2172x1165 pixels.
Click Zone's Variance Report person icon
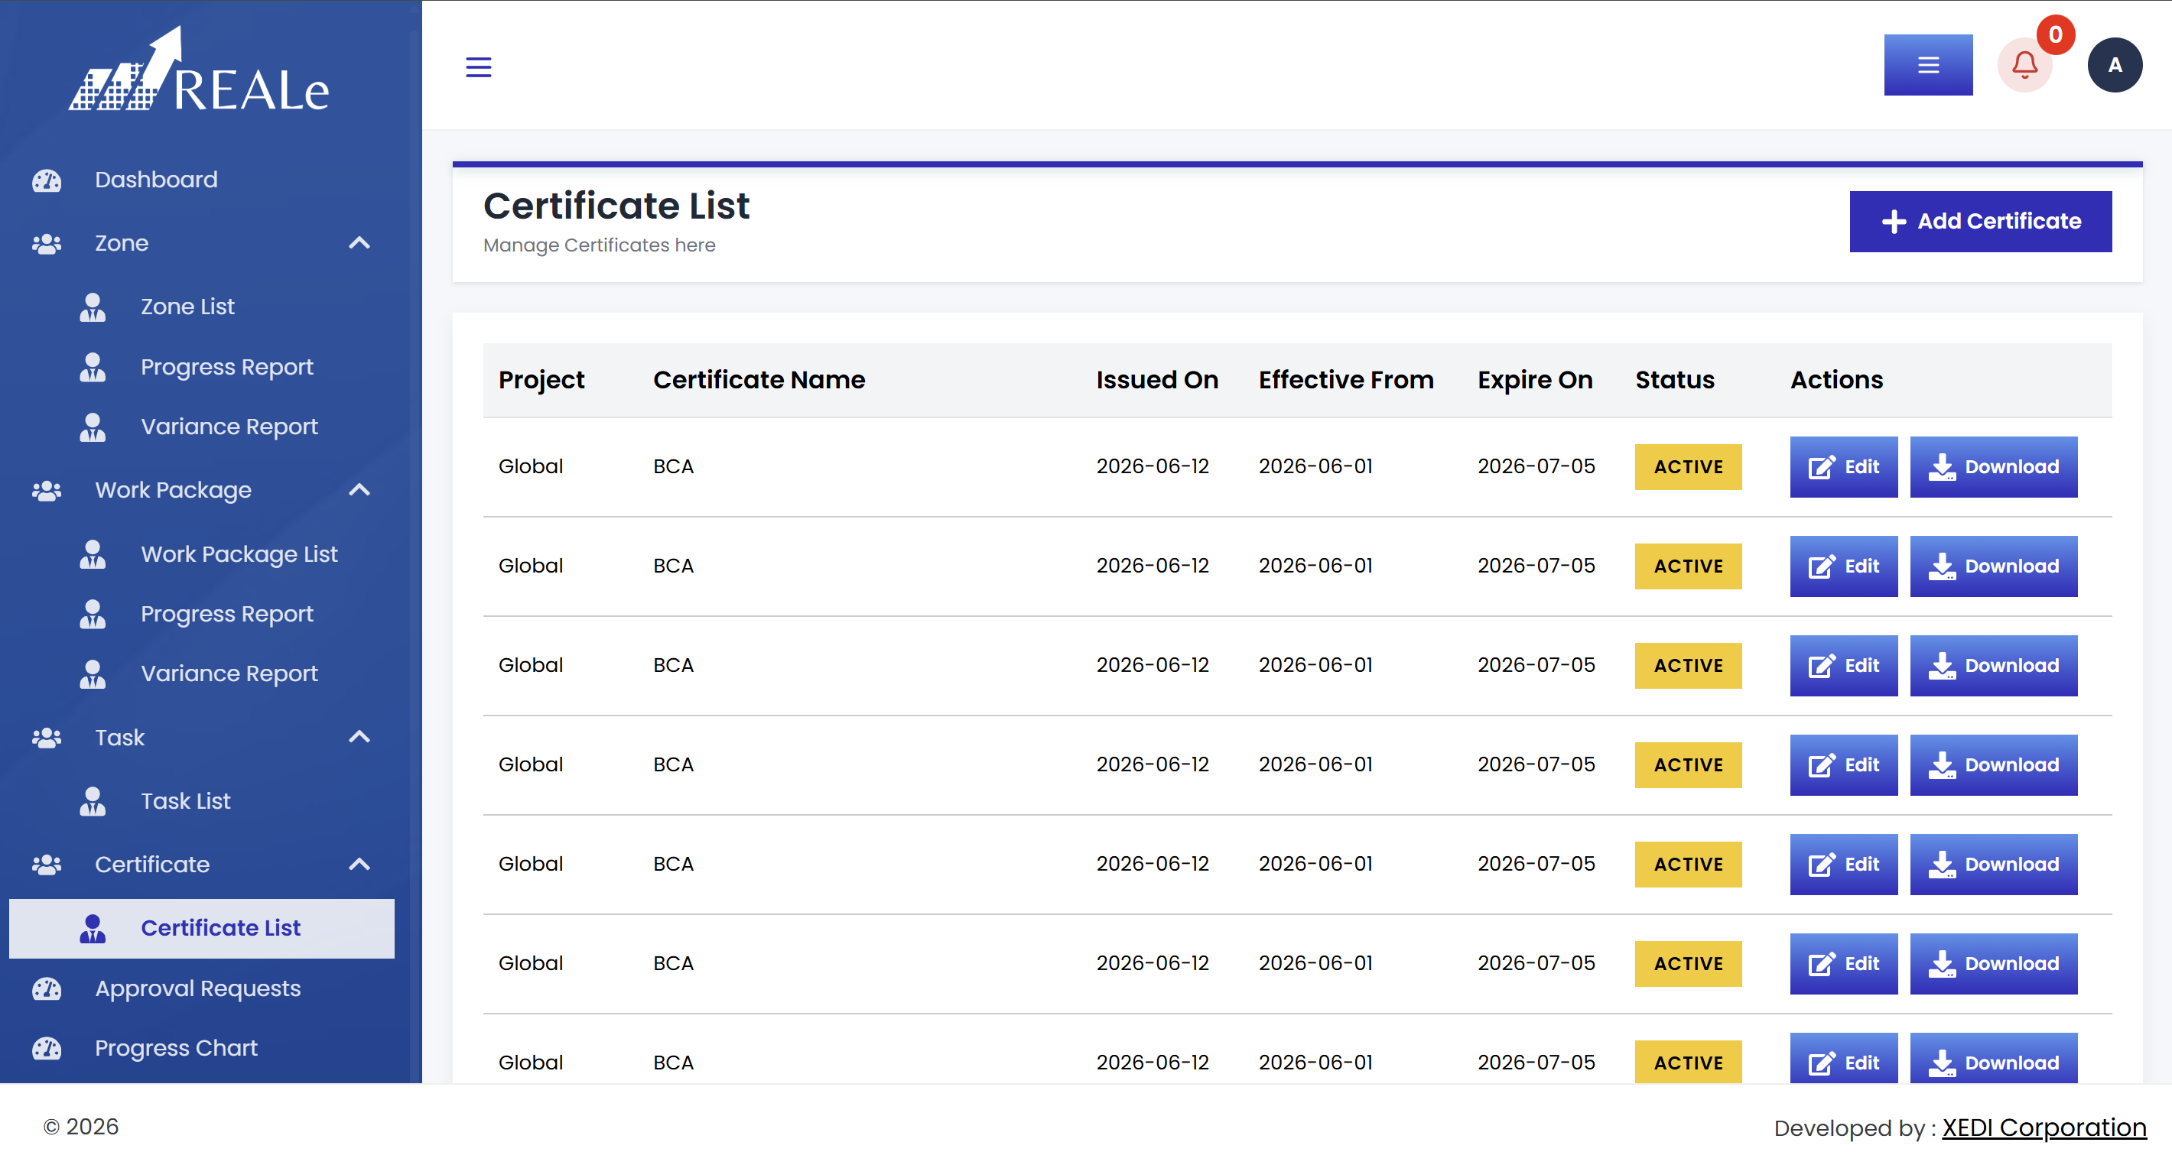click(93, 427)
